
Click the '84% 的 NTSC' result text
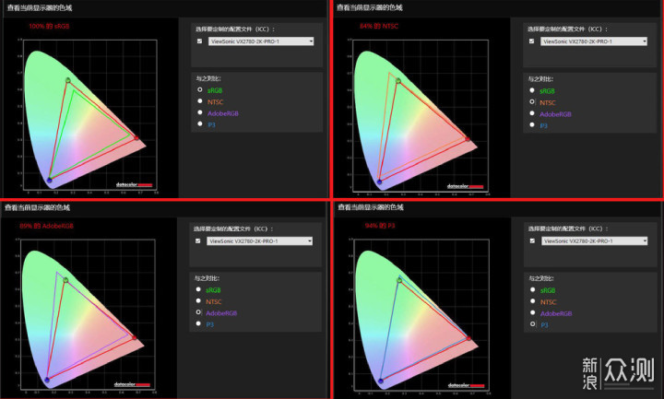coord(379,26)
